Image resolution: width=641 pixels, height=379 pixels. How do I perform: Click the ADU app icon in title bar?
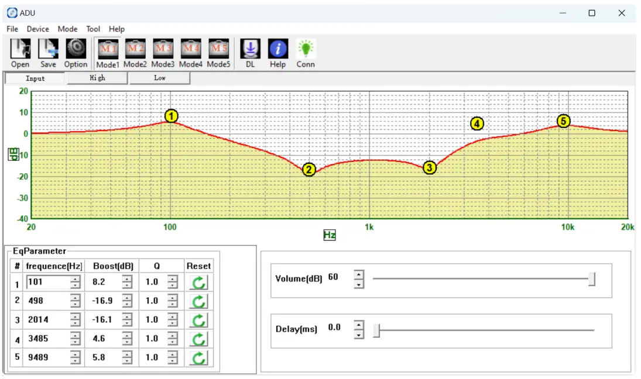click(x=12, y=13)
